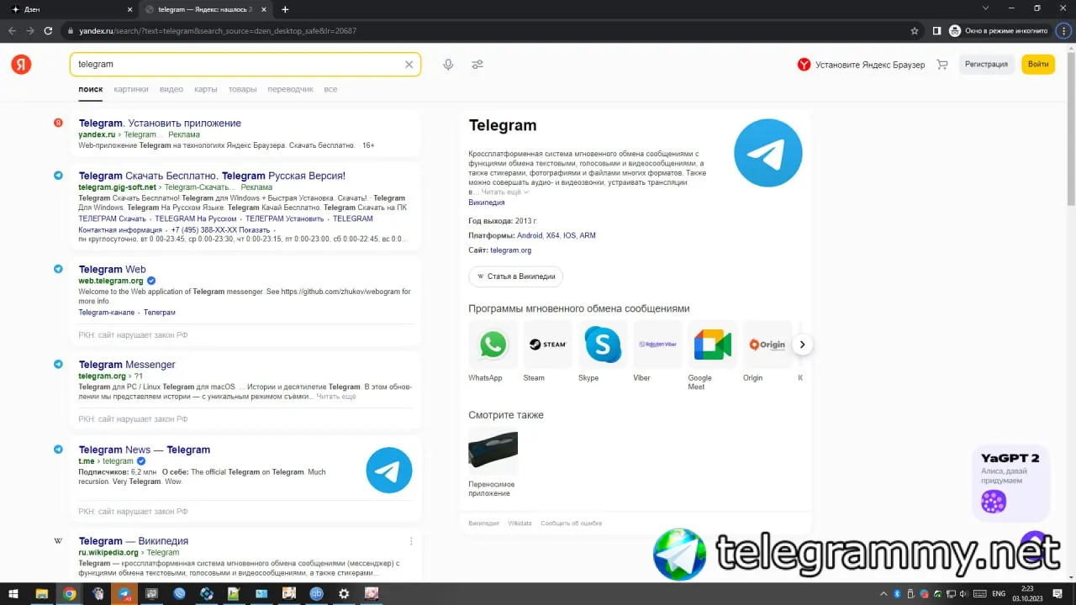Screen dimensions: 1076x605
Task: Switch to the Дзен browser tab
Action: (x=70, y=9)
